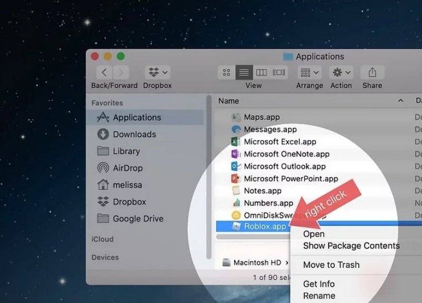Click the horizontal scrollbar under file list
Screen dimensions: 422x303
tap(253, 236)
